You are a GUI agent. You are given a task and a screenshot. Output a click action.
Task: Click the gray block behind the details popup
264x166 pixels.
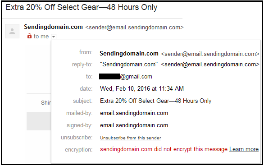coord(39,121)
